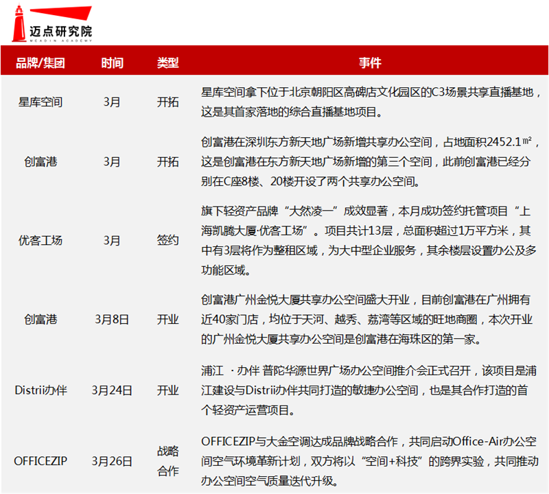Select the 时间 column header
The height and width of the screenshot is (494, 549).
tap(113, 62)
